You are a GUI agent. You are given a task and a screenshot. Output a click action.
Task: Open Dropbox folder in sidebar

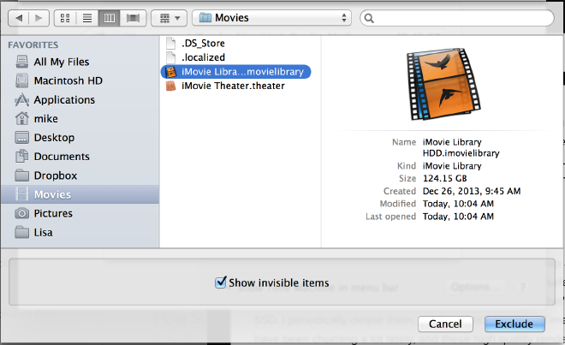pos(80,175)
